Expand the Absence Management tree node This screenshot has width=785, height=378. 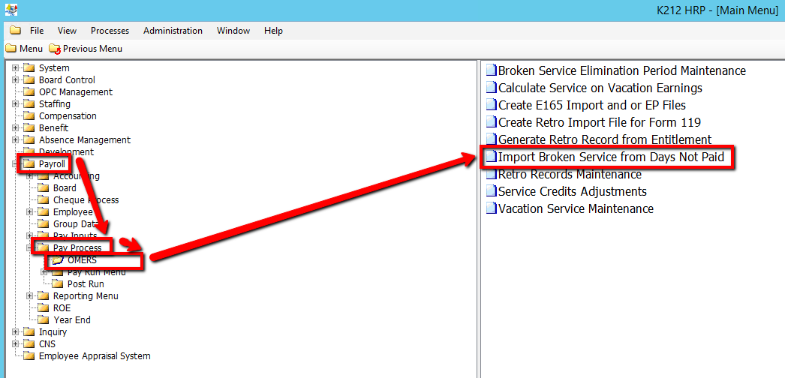(x=16, y=140)
